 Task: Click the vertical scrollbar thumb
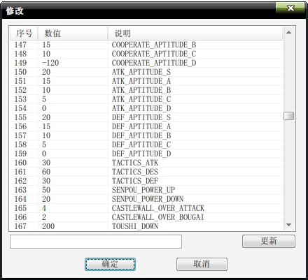(288, 116)
